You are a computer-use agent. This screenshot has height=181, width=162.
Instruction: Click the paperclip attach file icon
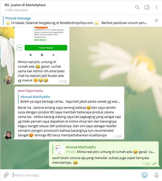(x=6, y=175)
